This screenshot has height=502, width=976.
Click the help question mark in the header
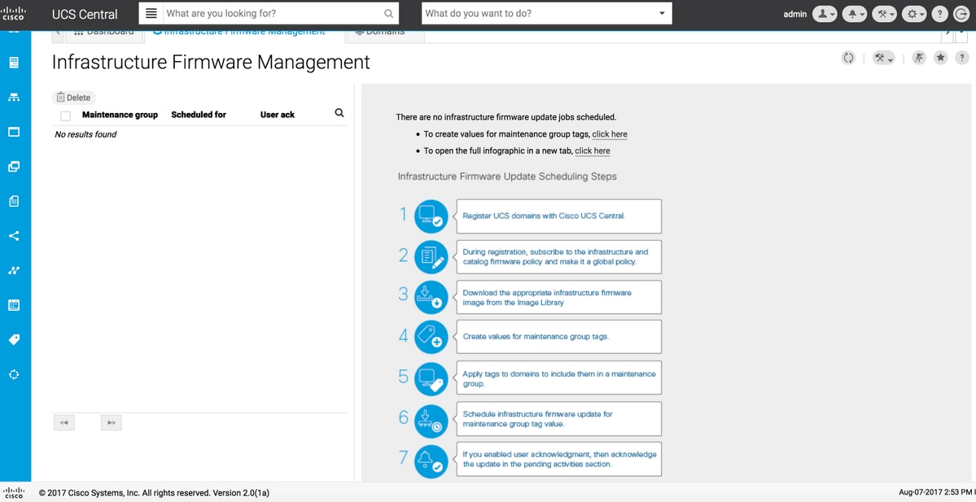(x=940, y=14)
